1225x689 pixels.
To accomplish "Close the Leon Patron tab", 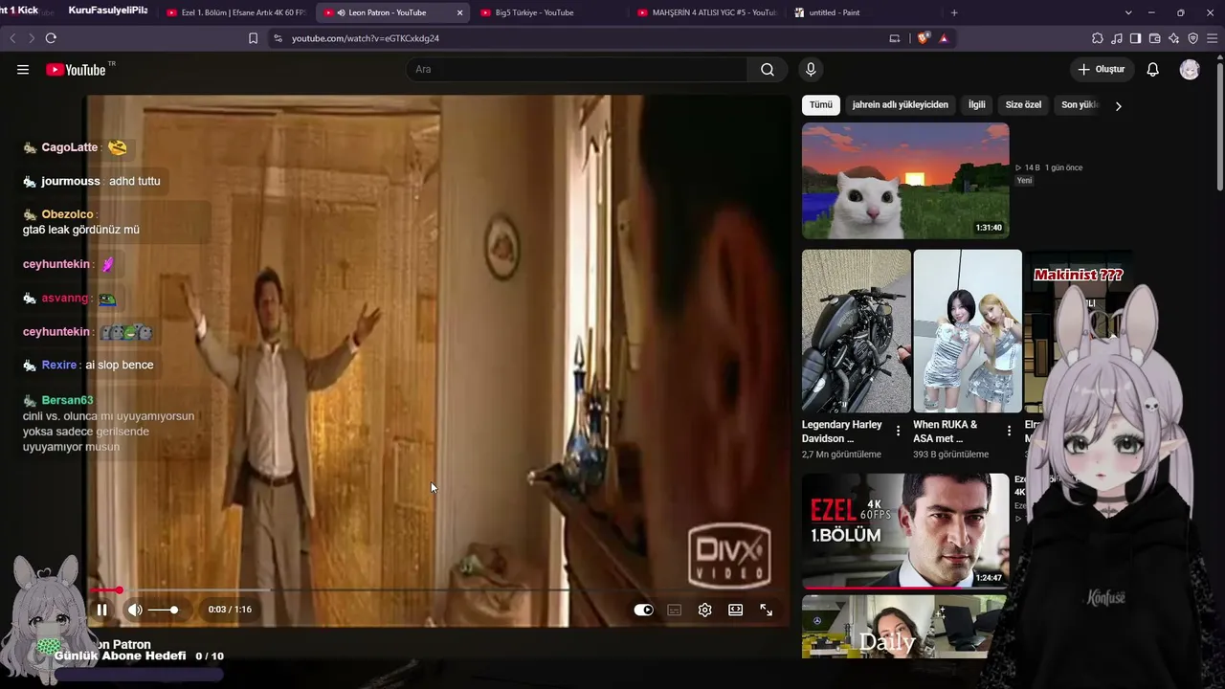I will click(459, 12).
